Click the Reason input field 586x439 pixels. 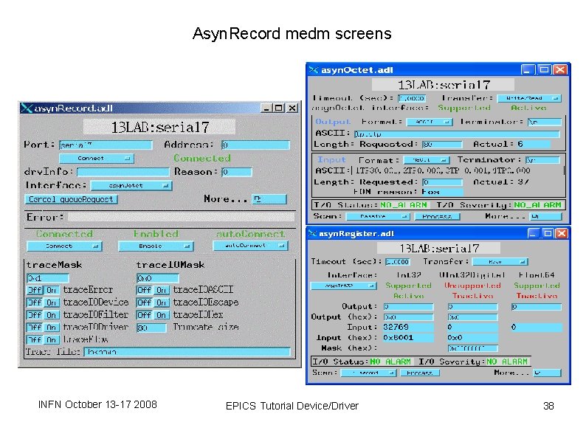coord(236,172)
